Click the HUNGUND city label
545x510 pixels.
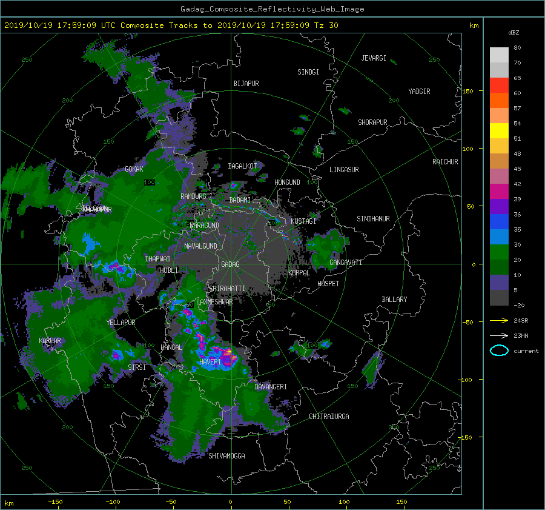(x=287, y=183)
